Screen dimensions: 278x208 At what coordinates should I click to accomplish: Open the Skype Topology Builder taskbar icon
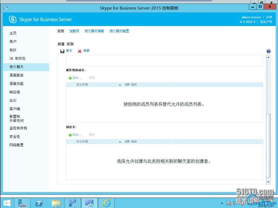(73, 203)
